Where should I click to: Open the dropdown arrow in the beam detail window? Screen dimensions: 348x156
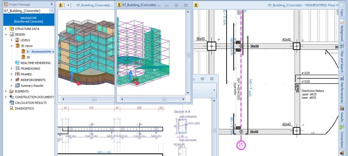coord(214,90)
